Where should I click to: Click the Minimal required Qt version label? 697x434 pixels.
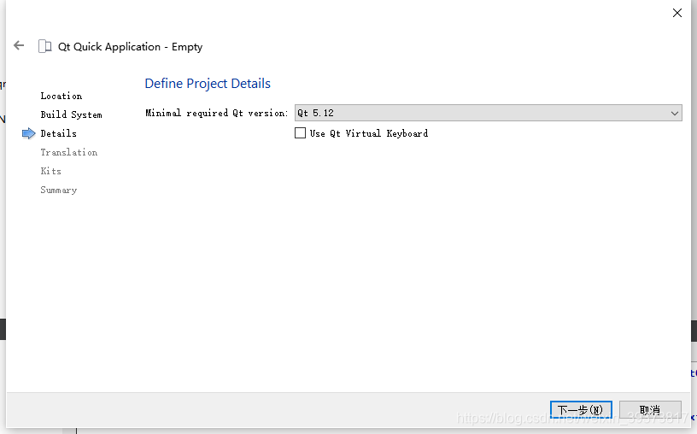216,113
